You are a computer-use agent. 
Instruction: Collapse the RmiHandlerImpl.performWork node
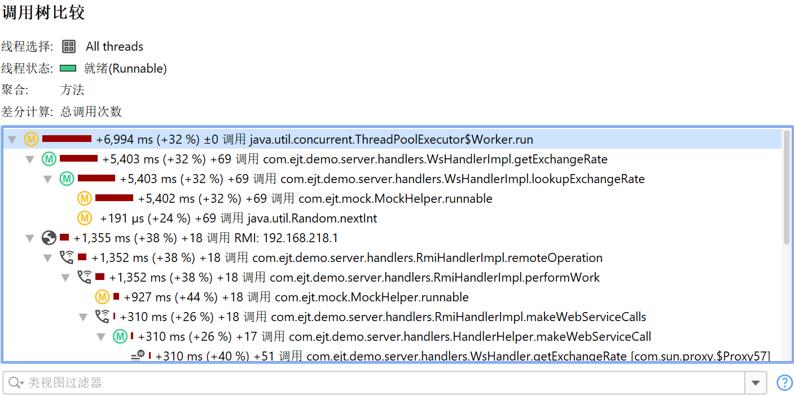coord(66,278)
